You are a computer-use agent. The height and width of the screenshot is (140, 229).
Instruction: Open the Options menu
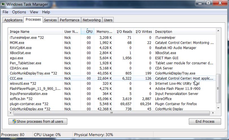tap(19, 12)
